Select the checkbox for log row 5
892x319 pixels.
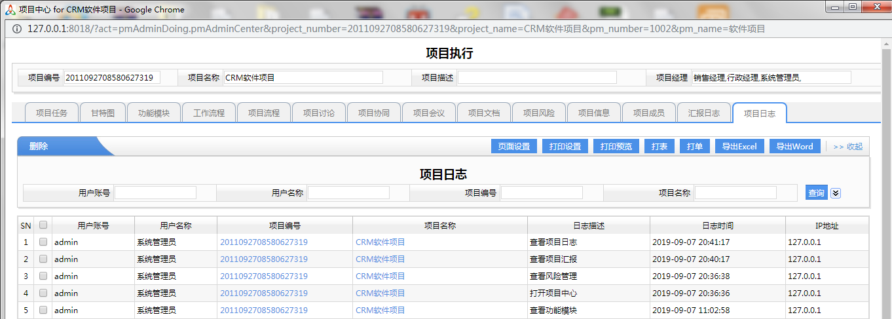[x=43, y=310]
